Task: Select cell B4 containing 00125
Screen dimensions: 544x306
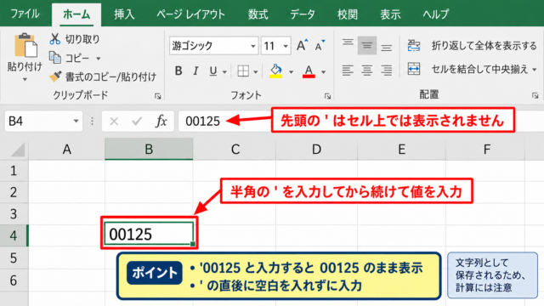Action: click(x=149, y=234)
